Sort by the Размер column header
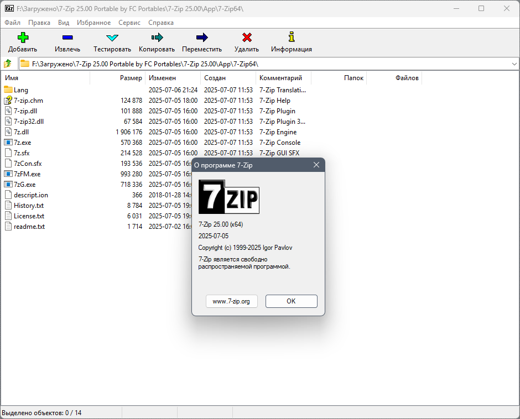 tap(117, 78)
